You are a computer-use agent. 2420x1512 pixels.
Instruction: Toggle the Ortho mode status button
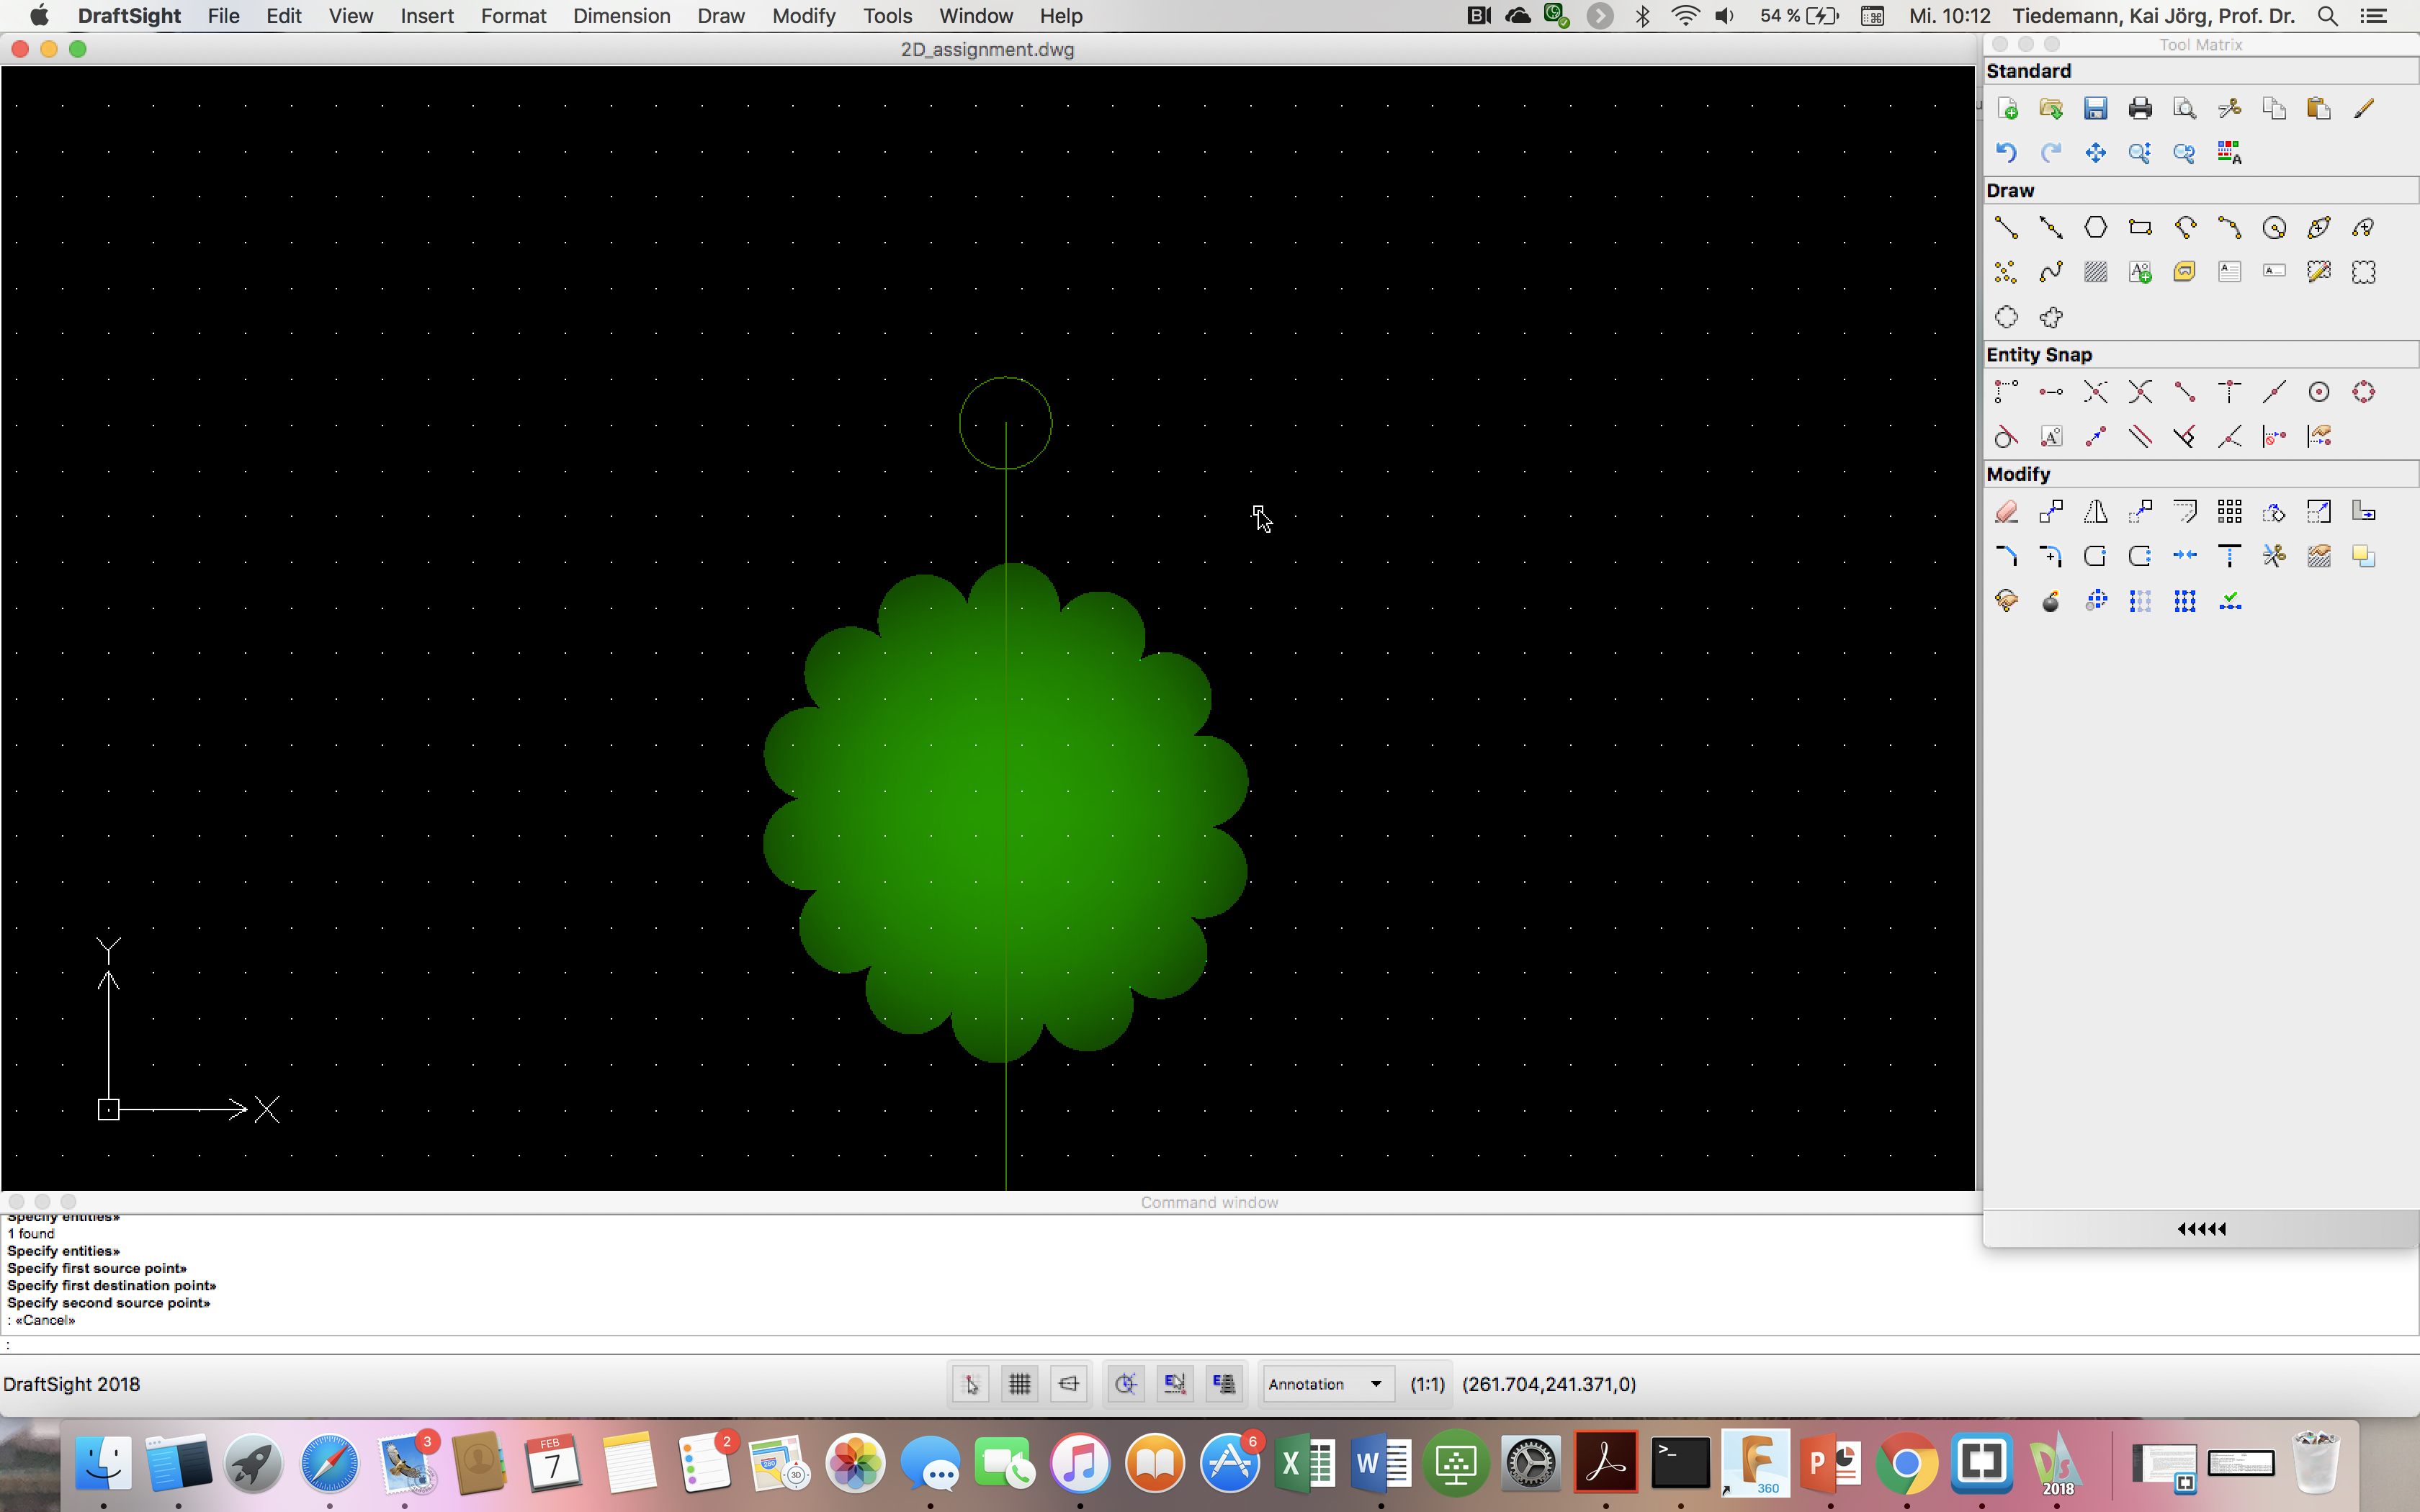pyautogui.click(x=1068, y=1384)
